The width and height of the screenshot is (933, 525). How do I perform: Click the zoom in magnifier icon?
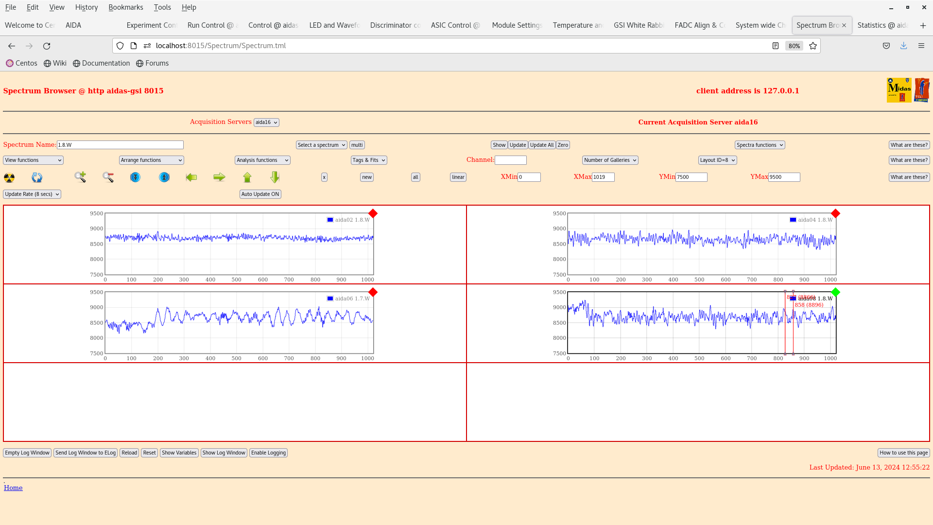(x=80, y=177)
